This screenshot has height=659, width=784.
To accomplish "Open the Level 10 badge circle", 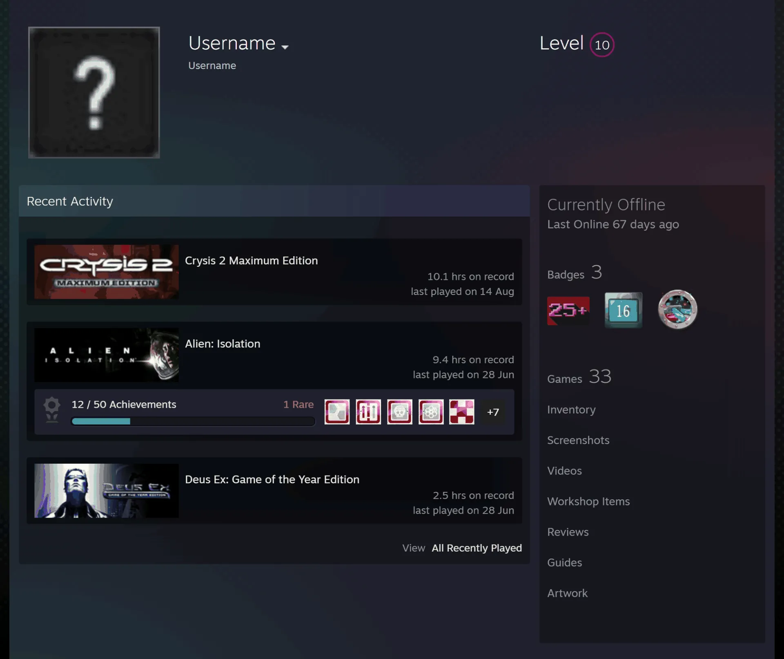I will click(x=602, y=45).
